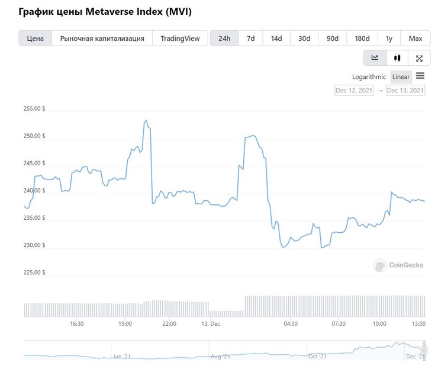Select the 24h time range
This screenshot has height=372, width=438.
[x=224, y=39]
